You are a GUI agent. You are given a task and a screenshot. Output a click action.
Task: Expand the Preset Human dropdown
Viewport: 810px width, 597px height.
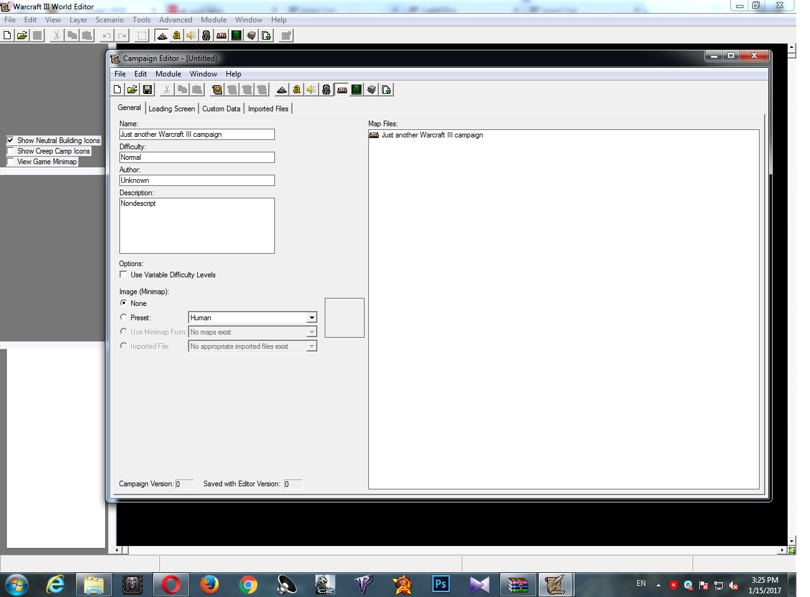pyautogui.click(x=312, y=318)
